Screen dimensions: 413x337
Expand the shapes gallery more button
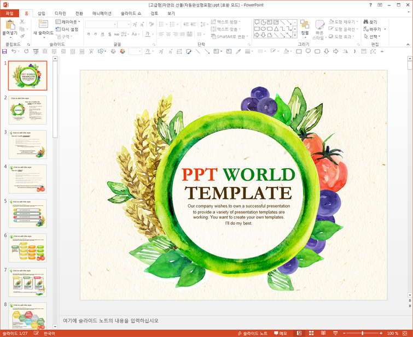(295, 35)
